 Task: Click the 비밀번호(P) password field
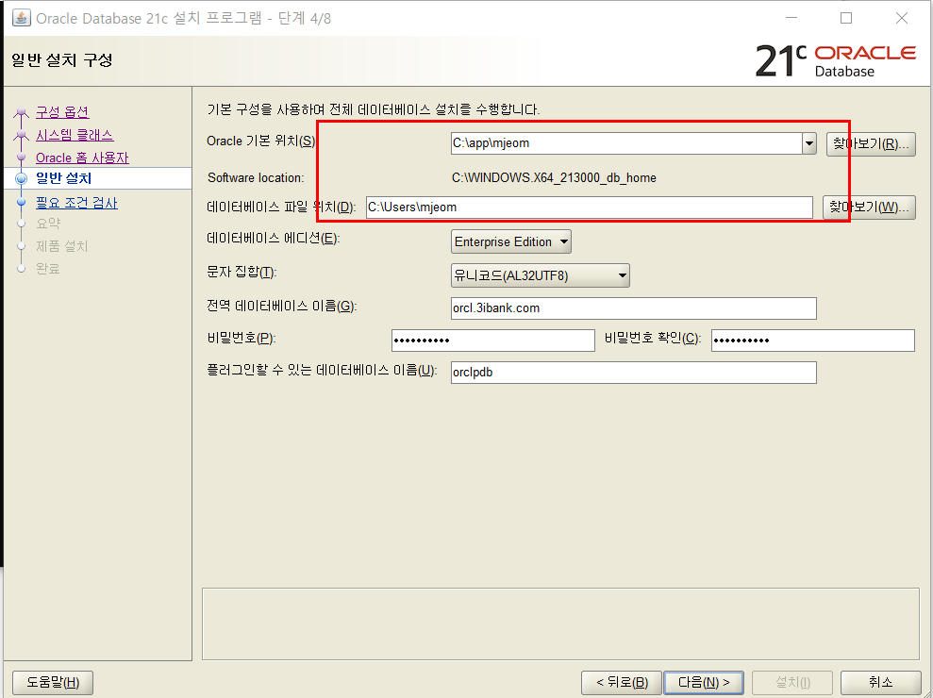tap(493, 341)
